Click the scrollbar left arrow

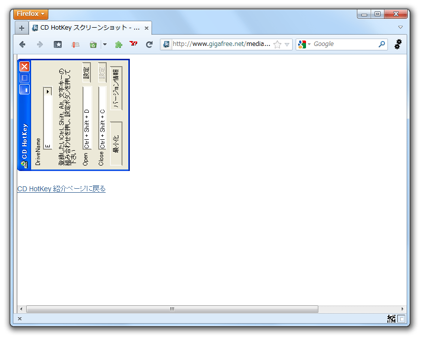(21, 309)
